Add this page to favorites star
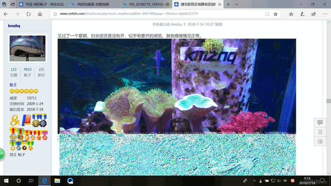This screenshot has width=331, height=186. (276, 14)
